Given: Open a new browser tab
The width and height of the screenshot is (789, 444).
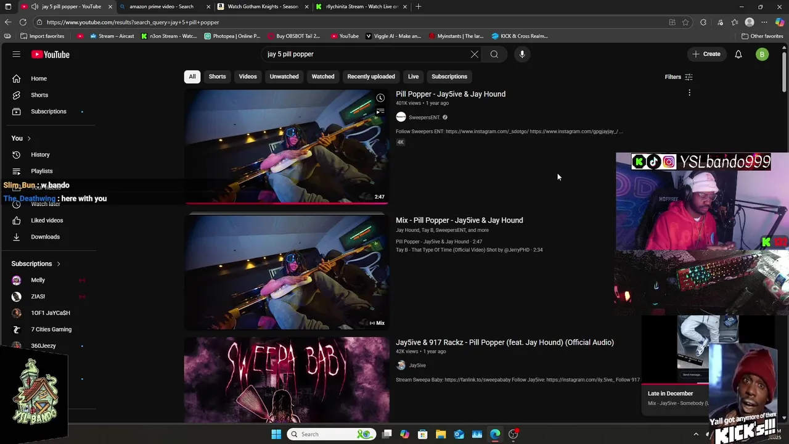Looking at the screenshot, I should tap(419, 7).
